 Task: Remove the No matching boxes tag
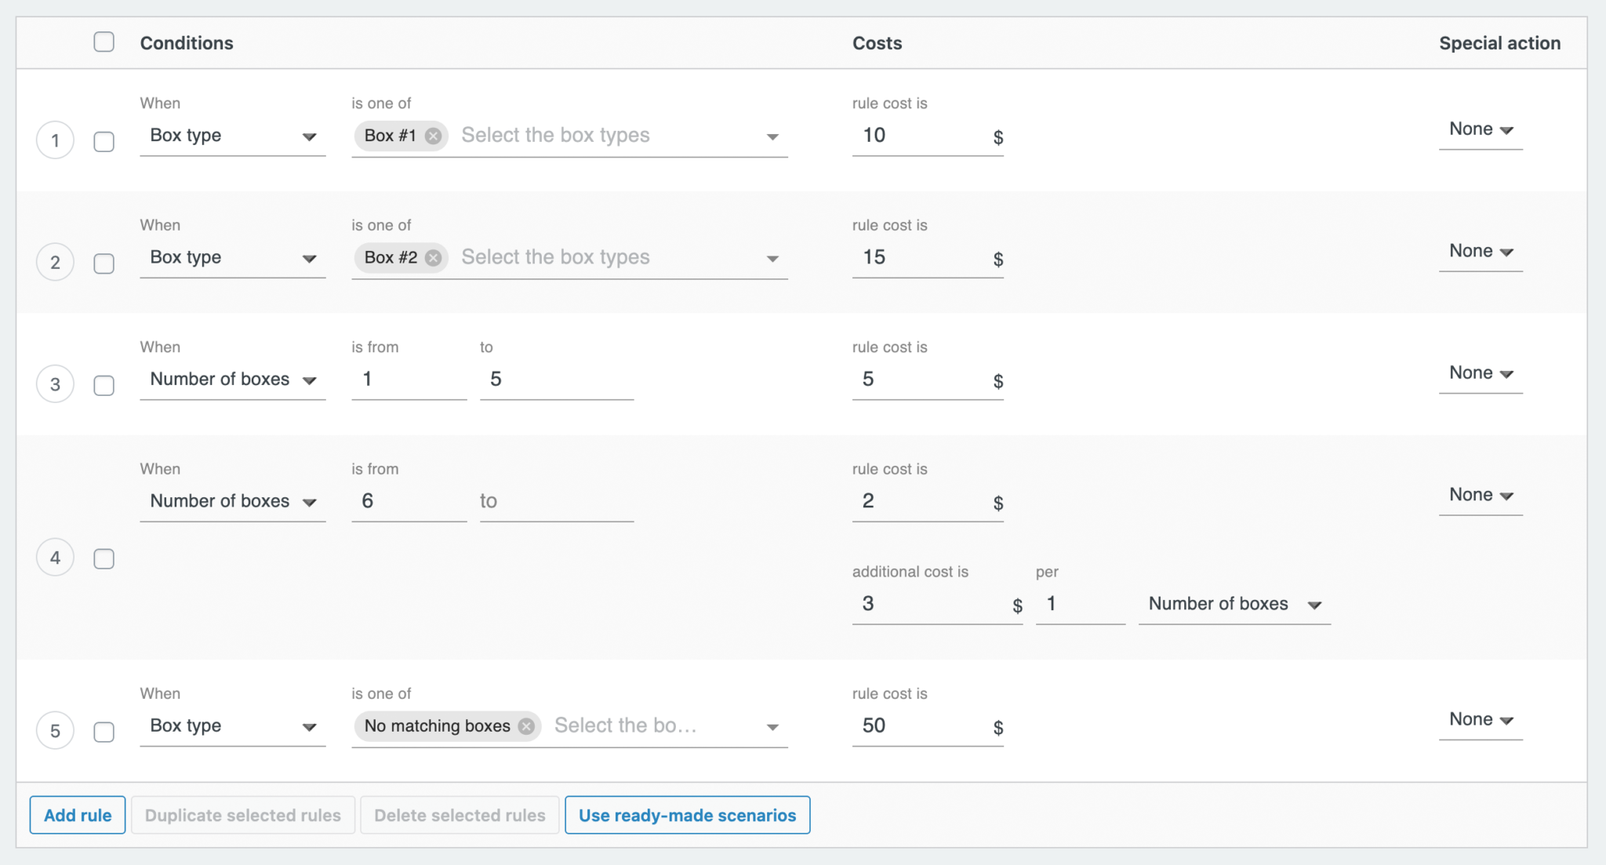526,726
